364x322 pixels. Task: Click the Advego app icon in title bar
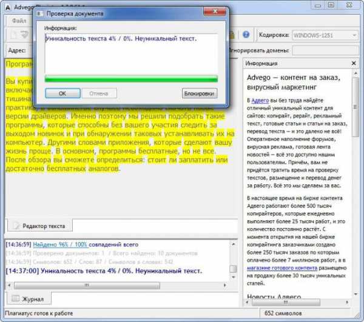click(8, 7)
